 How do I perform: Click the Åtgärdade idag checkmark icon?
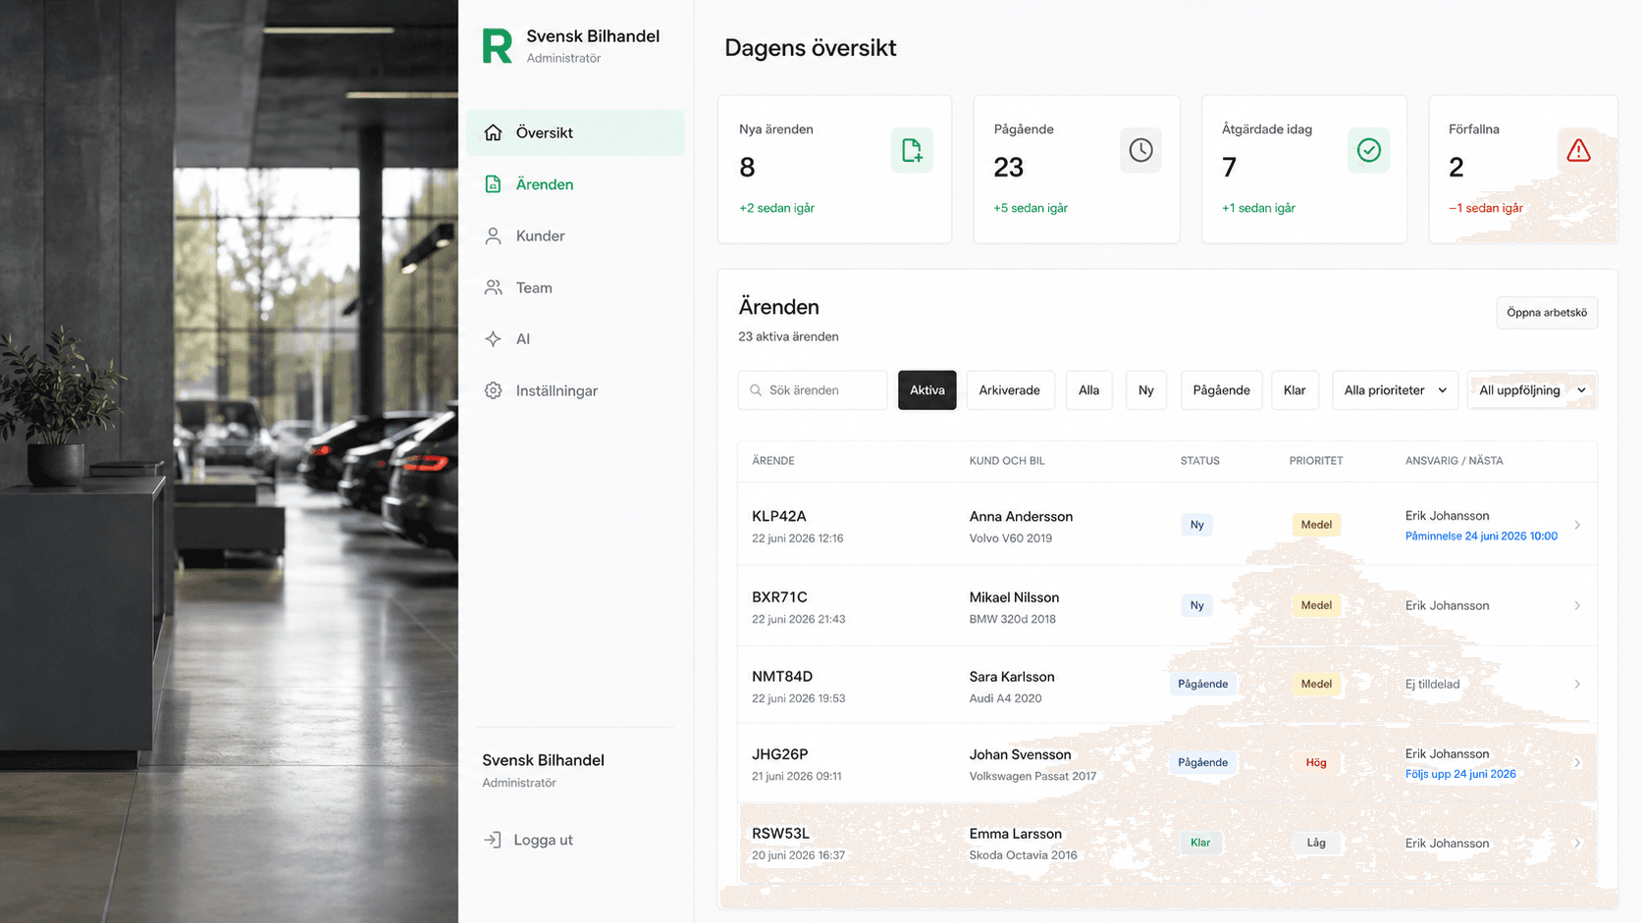[1368, 150]
